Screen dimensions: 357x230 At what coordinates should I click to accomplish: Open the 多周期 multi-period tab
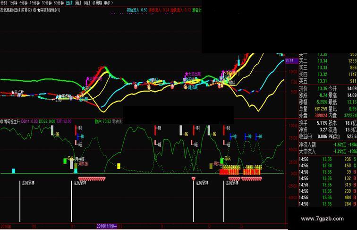click(x=97, y=3)
